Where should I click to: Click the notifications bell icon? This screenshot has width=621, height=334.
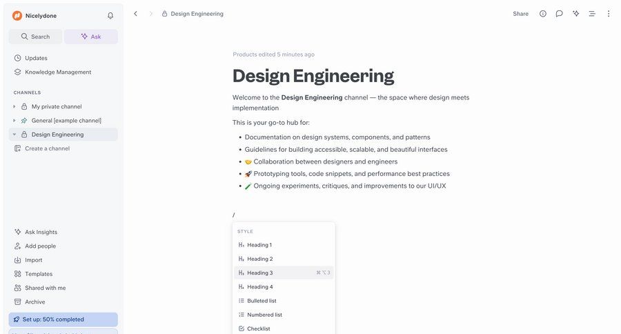110,15
